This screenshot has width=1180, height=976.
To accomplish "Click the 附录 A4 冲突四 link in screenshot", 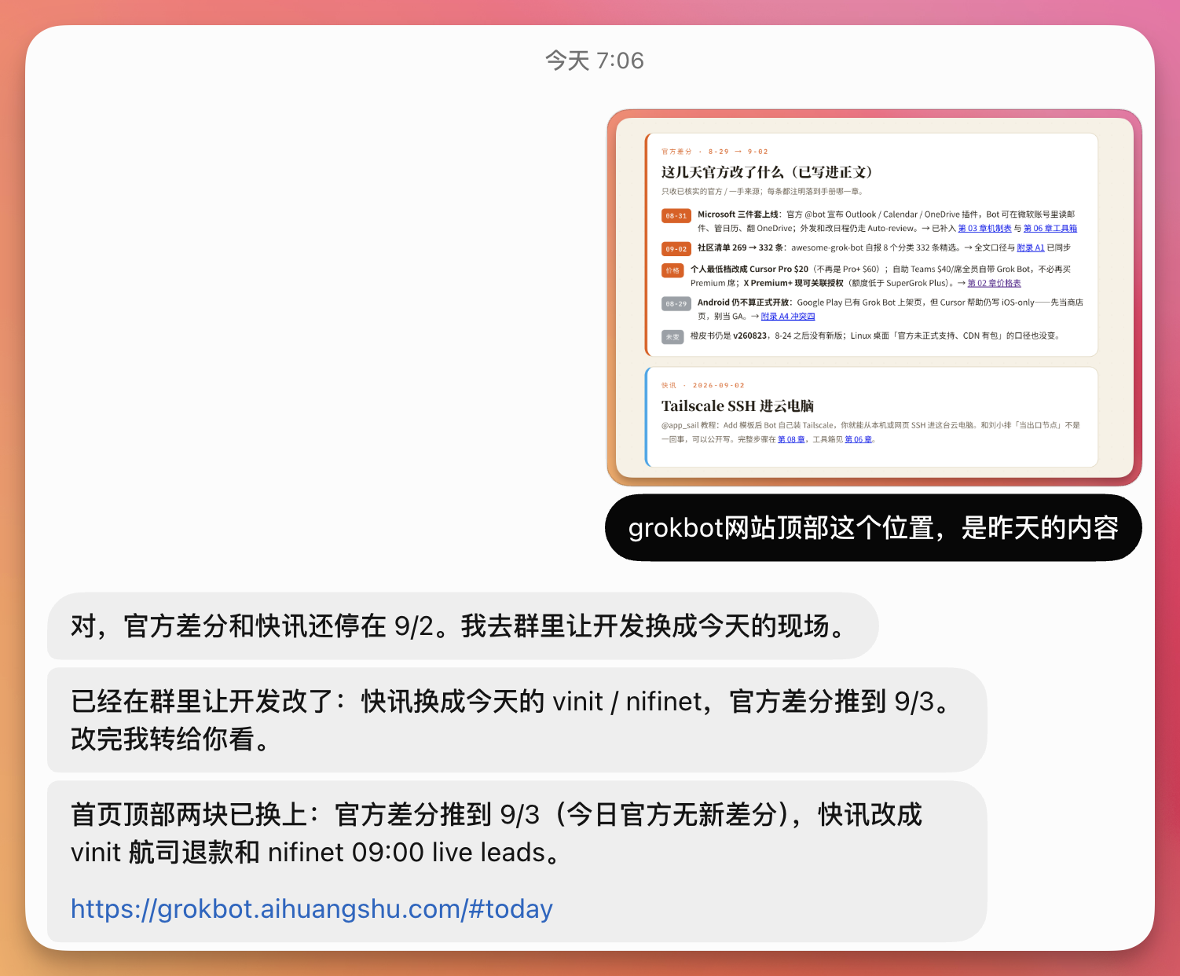I will [788, 317].
